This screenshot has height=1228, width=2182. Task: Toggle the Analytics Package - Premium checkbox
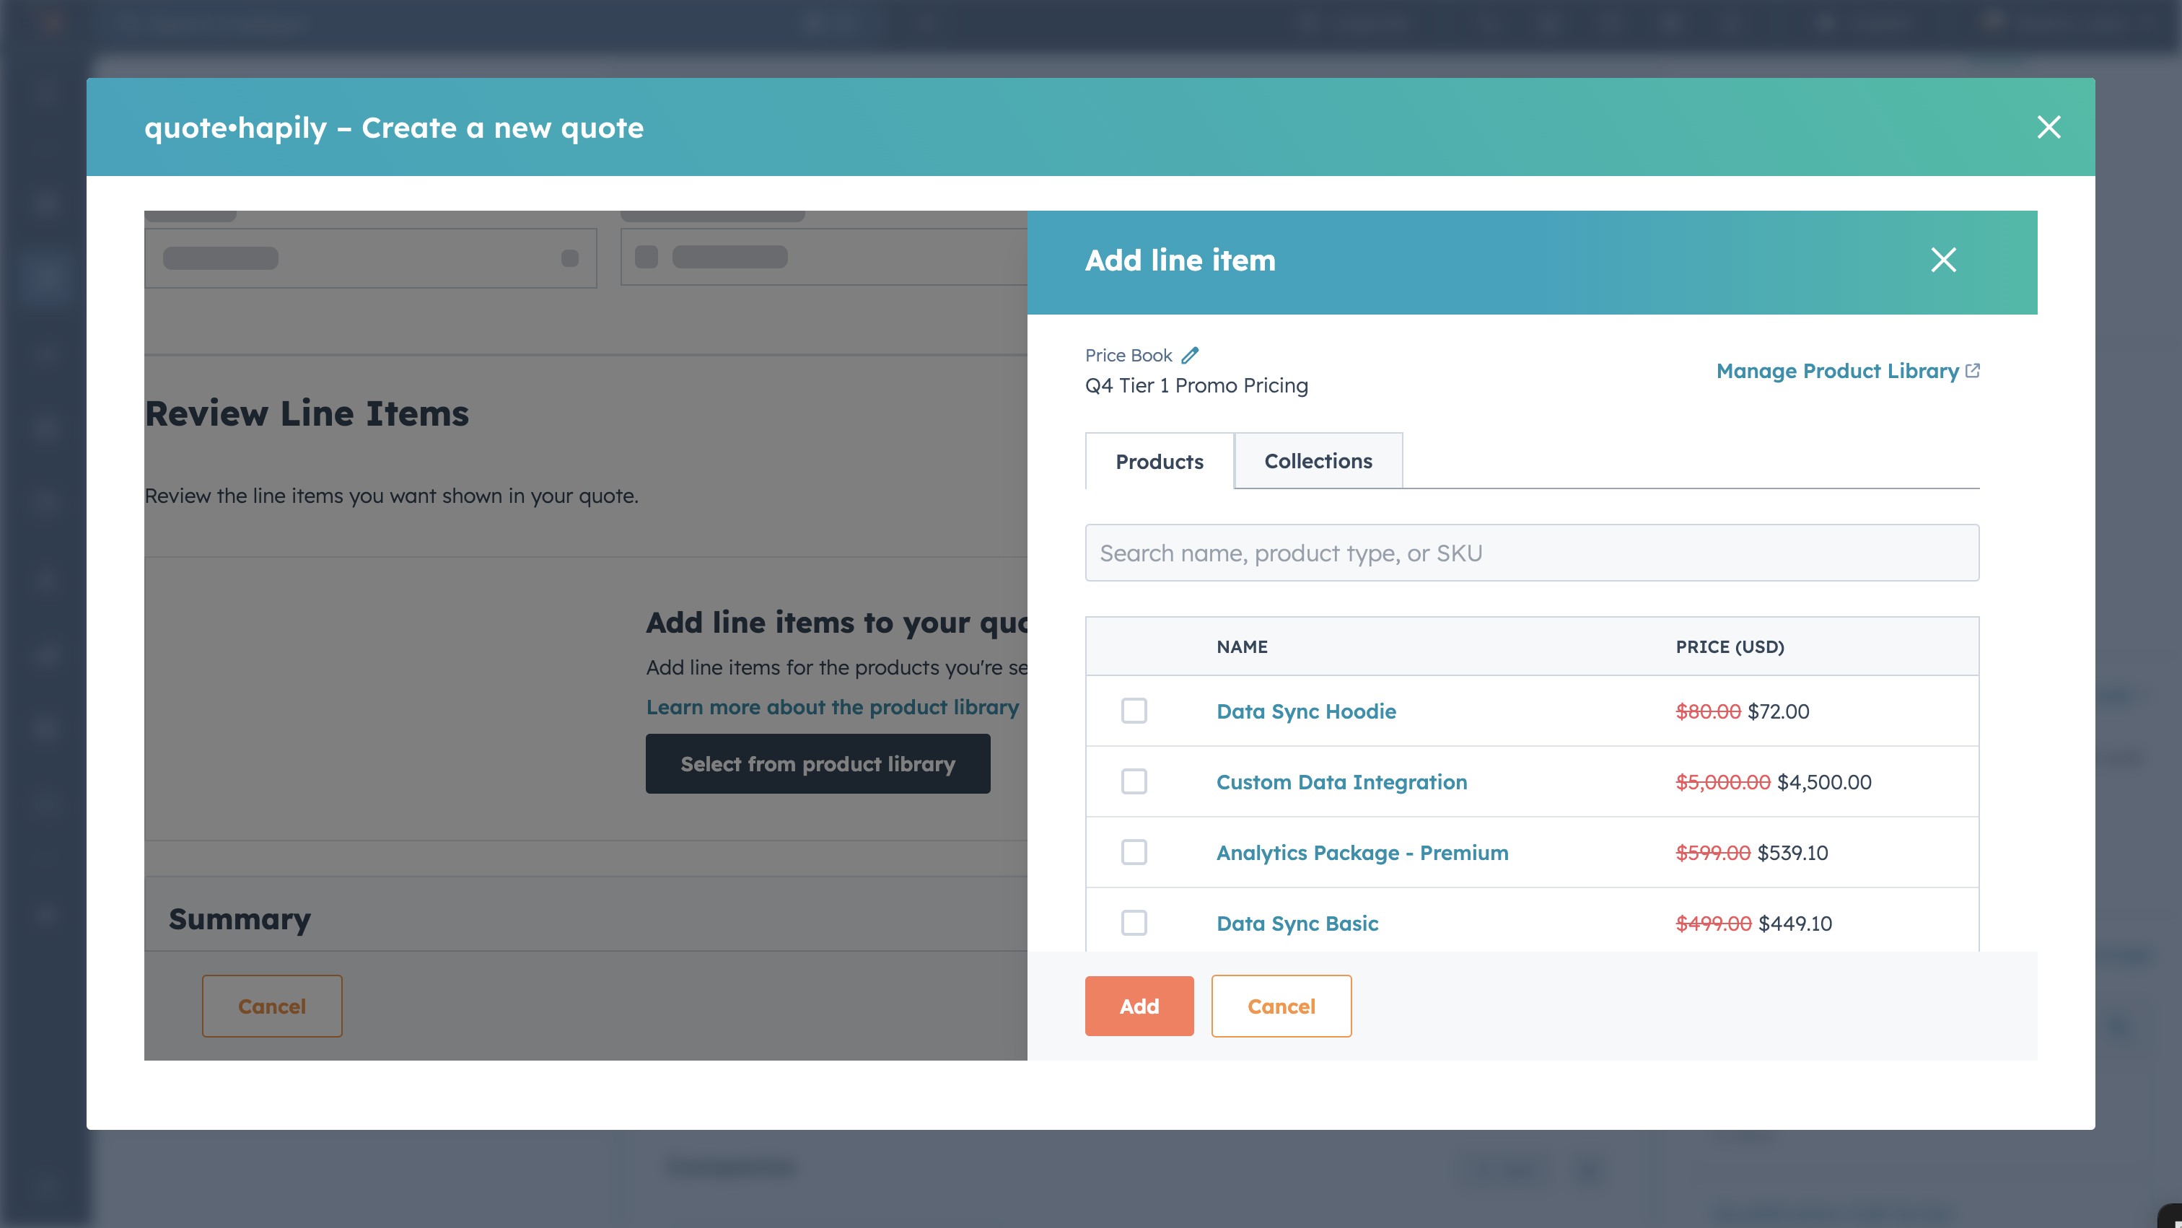click(1134, 851)
